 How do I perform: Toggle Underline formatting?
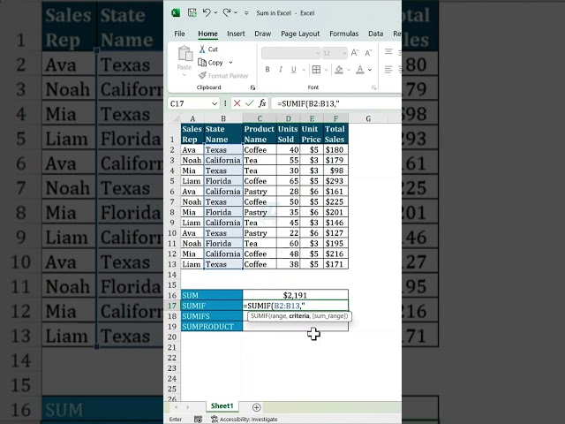(x=294, y=69)
